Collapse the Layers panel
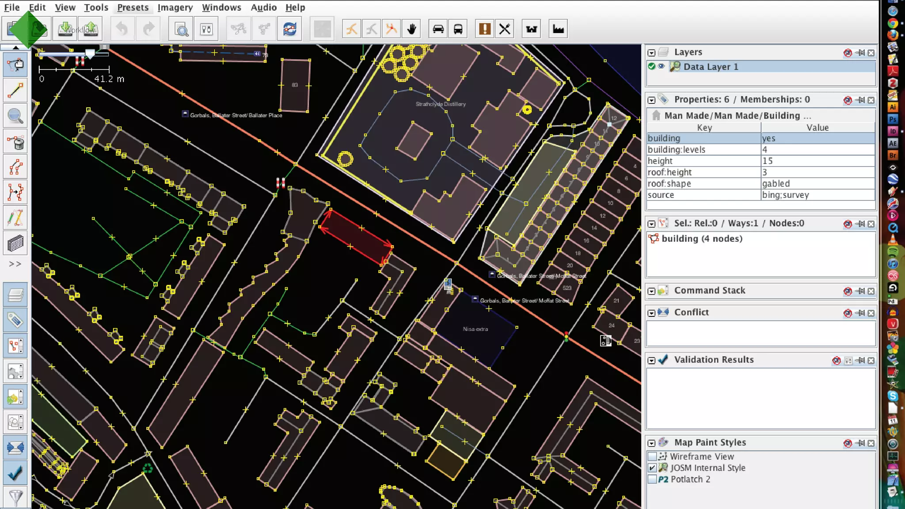 [651, 53]
